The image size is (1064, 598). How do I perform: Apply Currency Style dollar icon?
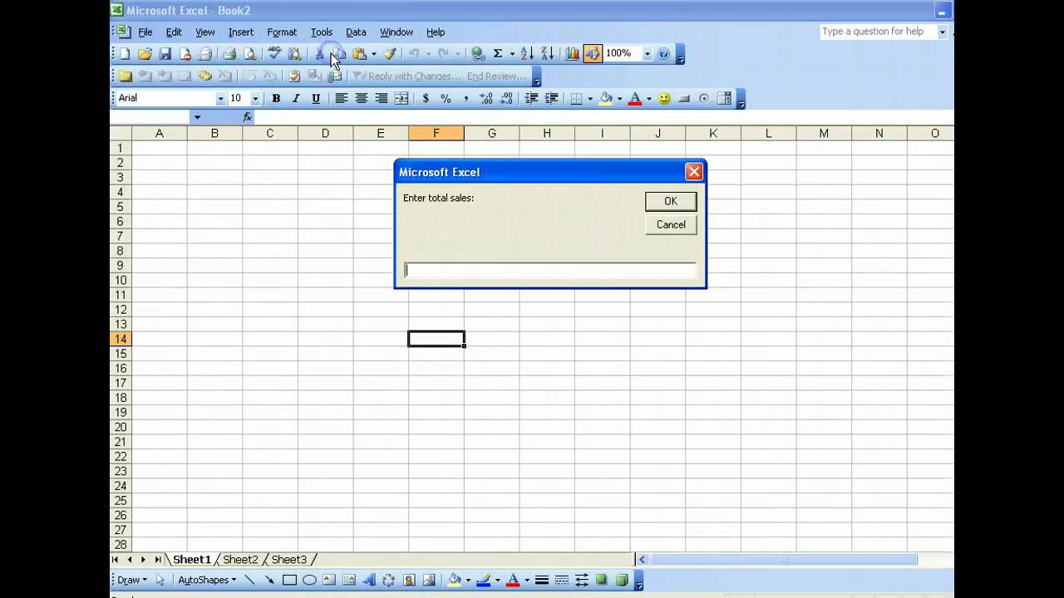coord(426,98)
